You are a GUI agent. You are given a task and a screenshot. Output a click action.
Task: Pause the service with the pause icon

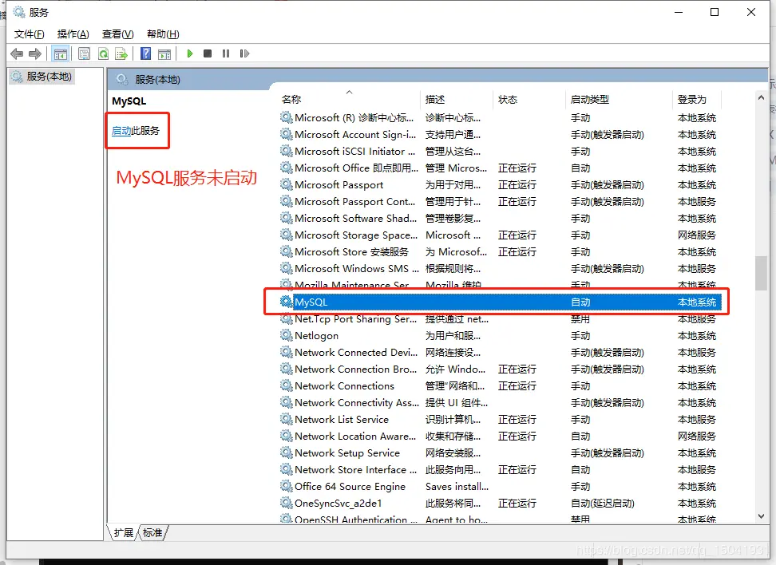click(226, 53)
